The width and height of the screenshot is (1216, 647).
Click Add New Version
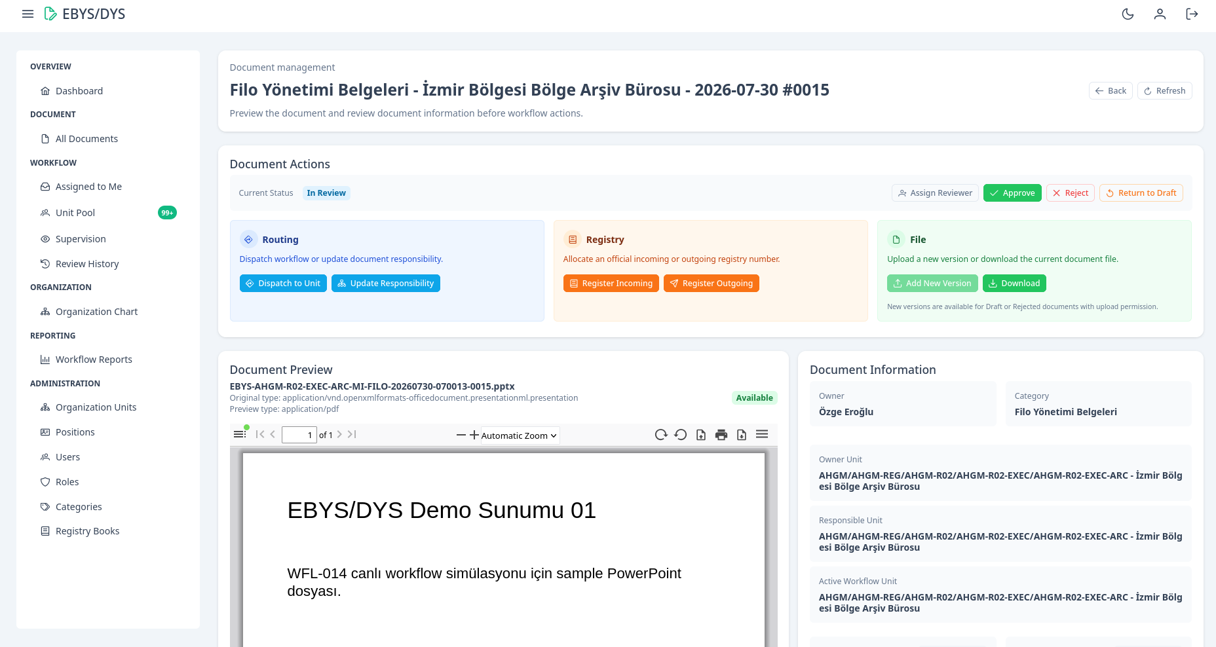click(932, 284)
